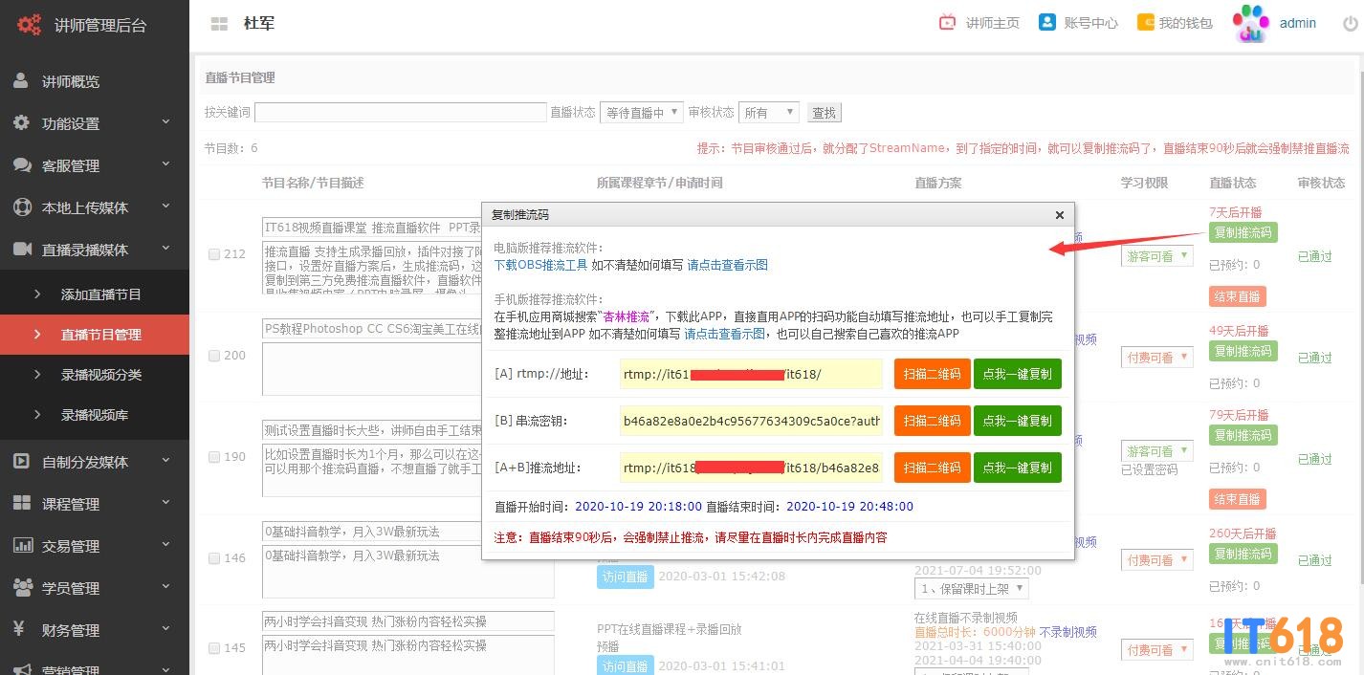This screenshot has width=1364, height=675.
Task: Click first 请点击查看示图 link under 电脑版
Action: click(728, 265)
